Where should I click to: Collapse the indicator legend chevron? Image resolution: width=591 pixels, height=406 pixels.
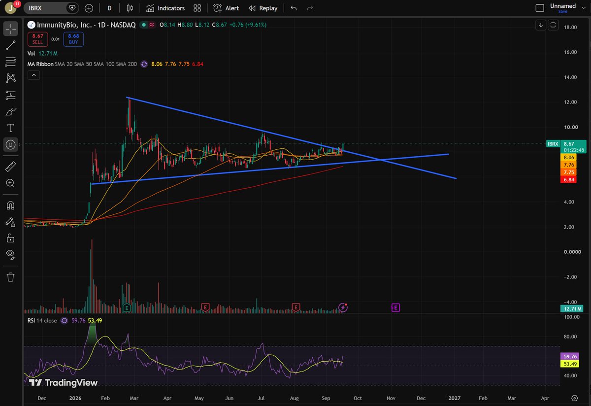coord(33,75)
